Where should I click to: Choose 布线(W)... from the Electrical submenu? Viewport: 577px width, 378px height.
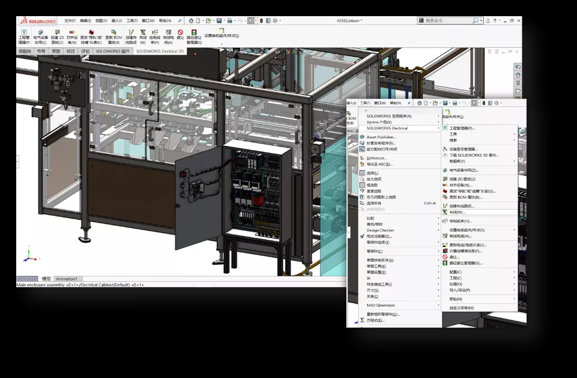pos(457,212)
